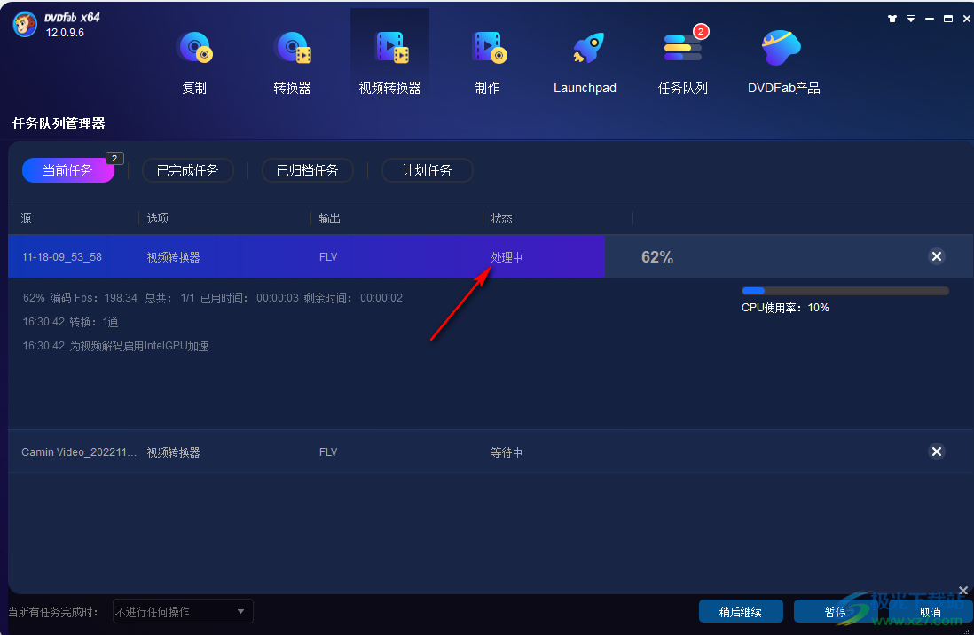Click the 状态 column header

[x=502, y=218]
